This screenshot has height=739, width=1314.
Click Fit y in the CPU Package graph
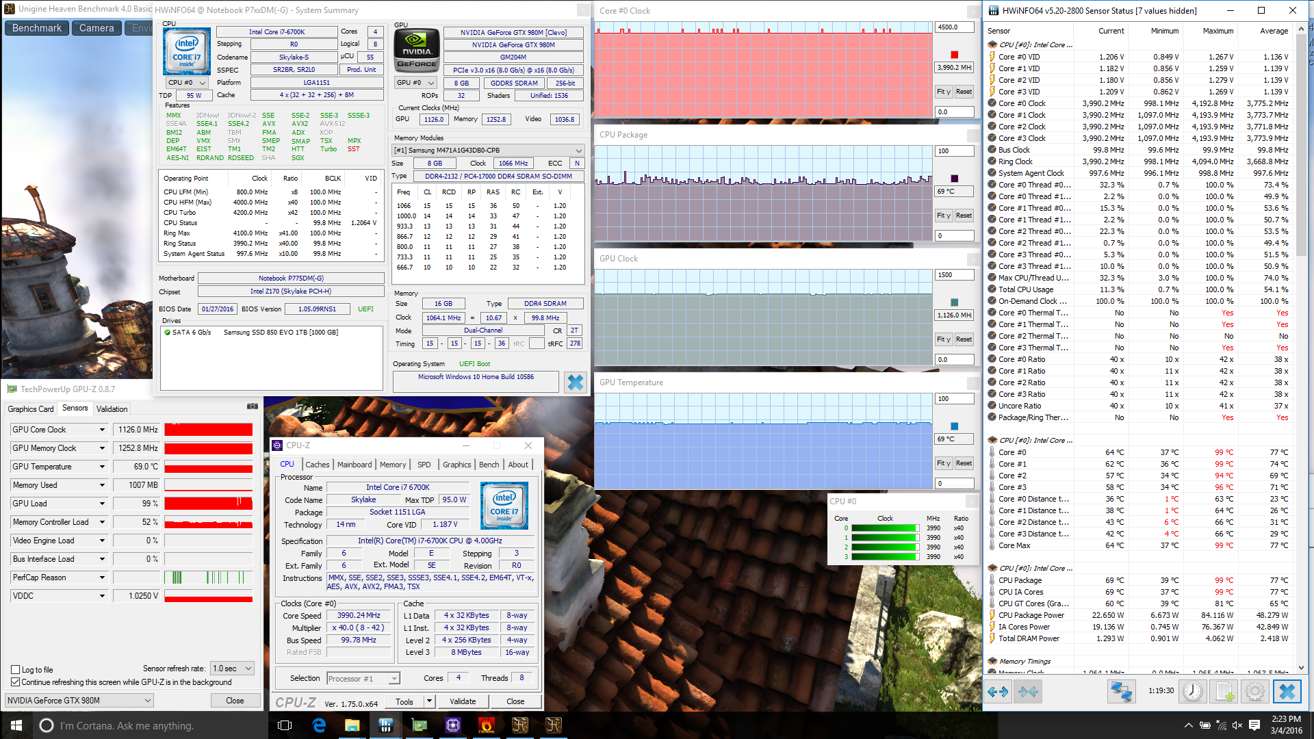pos(944,216)
